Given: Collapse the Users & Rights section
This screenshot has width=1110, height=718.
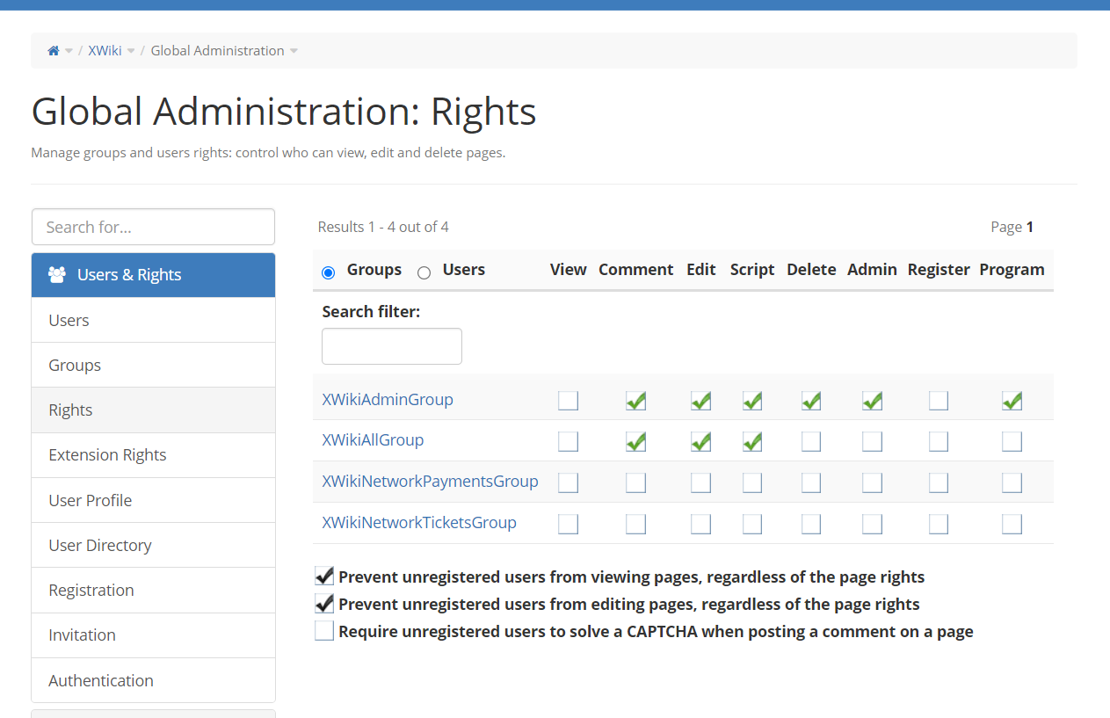Looking at the screenshot, I should [153, 275].
